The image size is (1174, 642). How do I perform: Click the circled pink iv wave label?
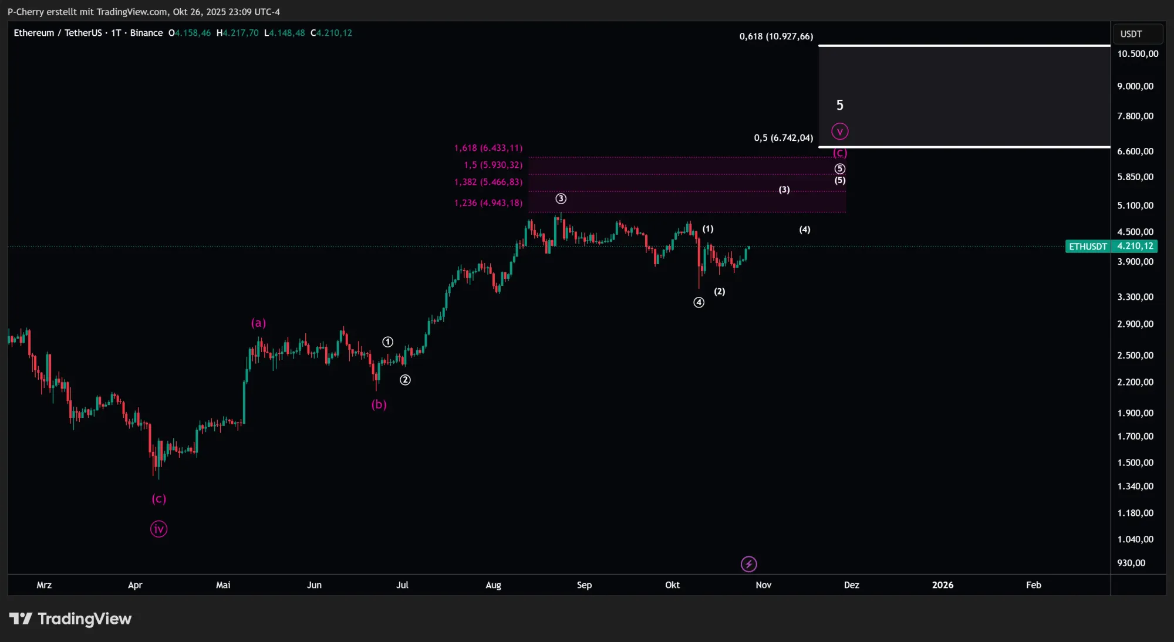click(158, 529)
